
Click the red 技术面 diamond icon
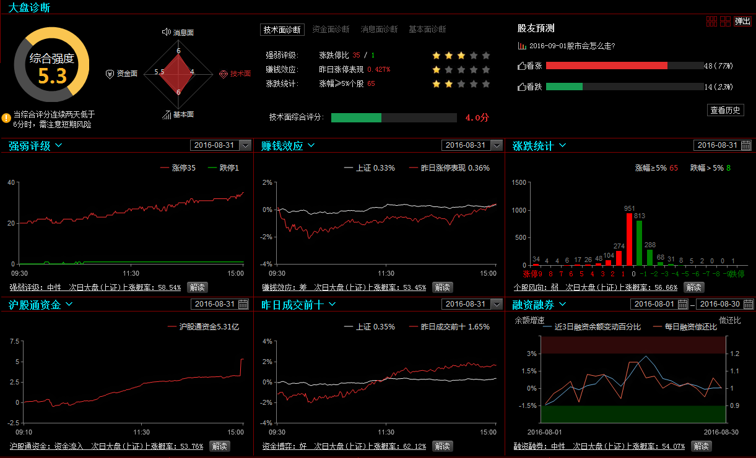224,73
